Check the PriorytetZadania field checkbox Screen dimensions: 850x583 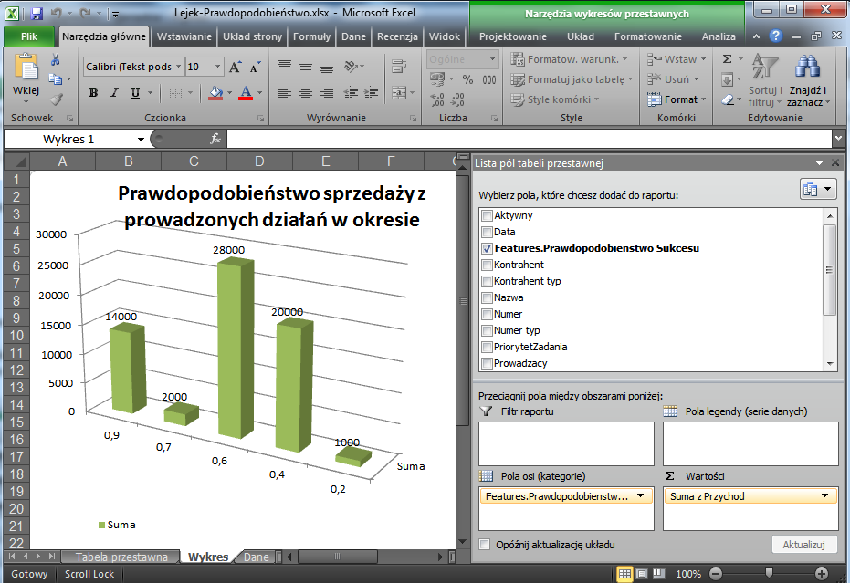[x=487, y=348]
